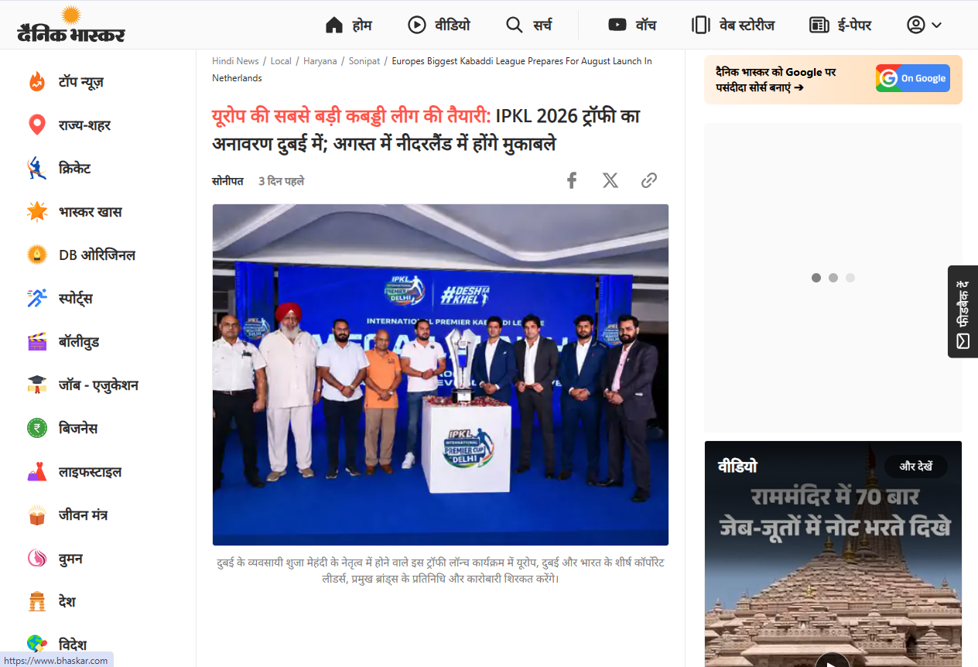Expand the account dropdown chevron
Screen dimensions: 978x667
[x=936, y=25]
